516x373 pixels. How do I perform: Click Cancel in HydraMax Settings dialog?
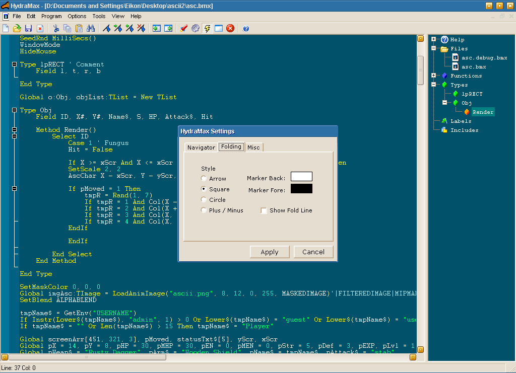(313, 252)
